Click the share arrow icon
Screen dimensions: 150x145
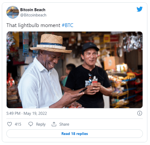point(54,124)
